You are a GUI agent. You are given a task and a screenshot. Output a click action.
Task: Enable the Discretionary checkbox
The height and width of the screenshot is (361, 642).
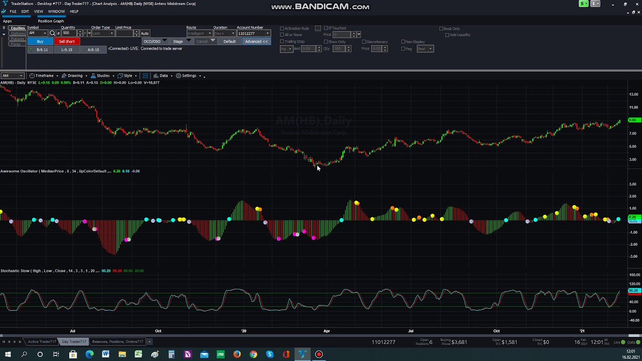click(364, 42)
